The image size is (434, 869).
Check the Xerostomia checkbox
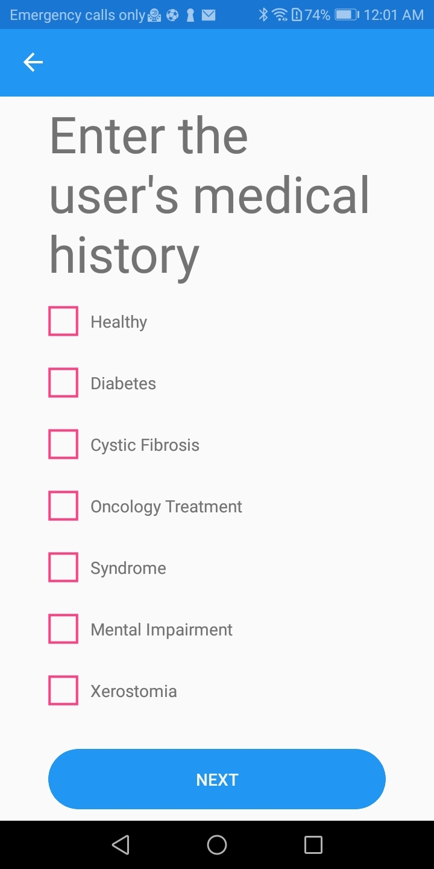point(63,690)
